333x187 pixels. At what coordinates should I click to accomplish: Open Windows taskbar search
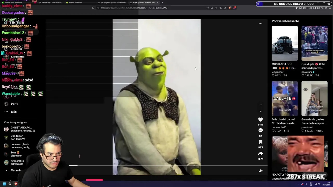point(10,184)
